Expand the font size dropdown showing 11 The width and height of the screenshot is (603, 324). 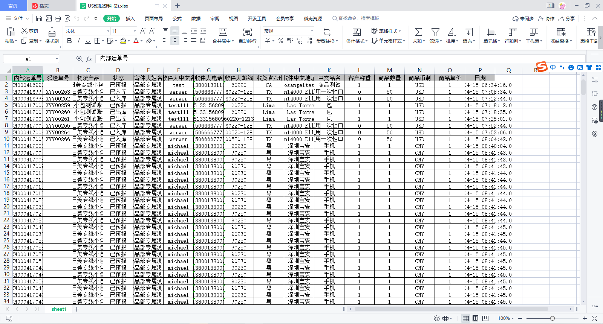coord(135,31)
